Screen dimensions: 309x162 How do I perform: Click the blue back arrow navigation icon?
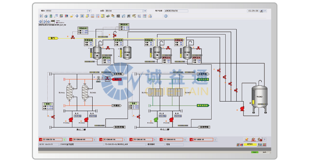point(40,21)
